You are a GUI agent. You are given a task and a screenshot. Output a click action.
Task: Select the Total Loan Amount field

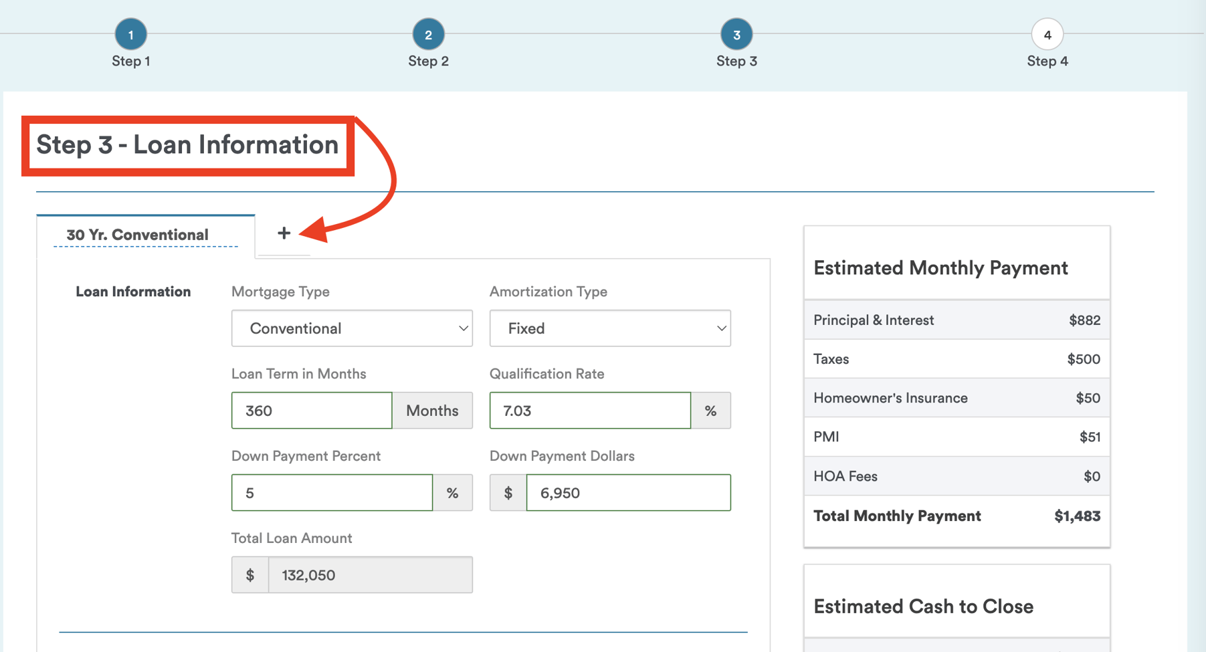point(371,575)
